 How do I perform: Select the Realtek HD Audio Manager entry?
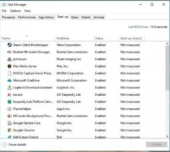click(x=31, y=52)
